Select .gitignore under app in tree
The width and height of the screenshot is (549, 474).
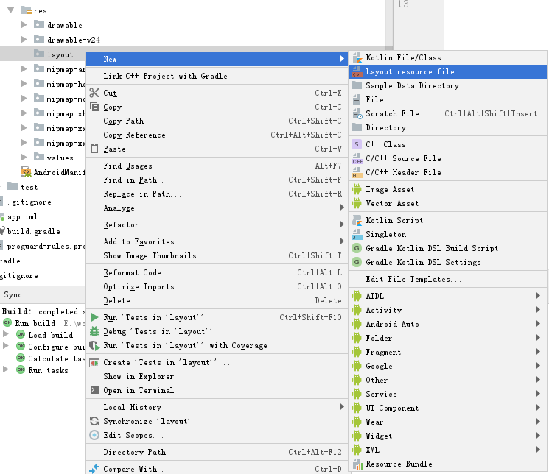coord(29,202)
